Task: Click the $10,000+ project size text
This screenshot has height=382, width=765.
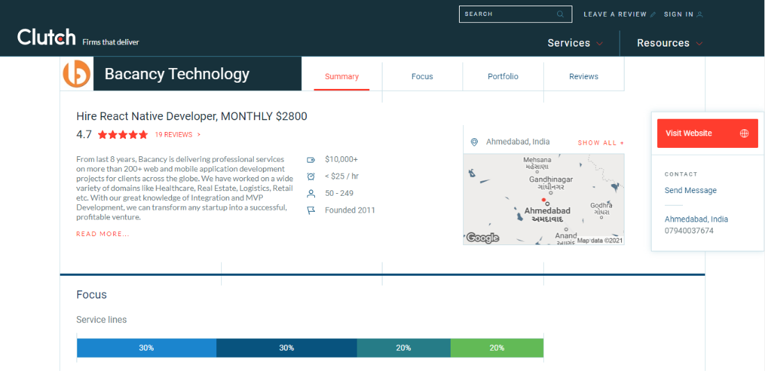Action: coord(341,159)
